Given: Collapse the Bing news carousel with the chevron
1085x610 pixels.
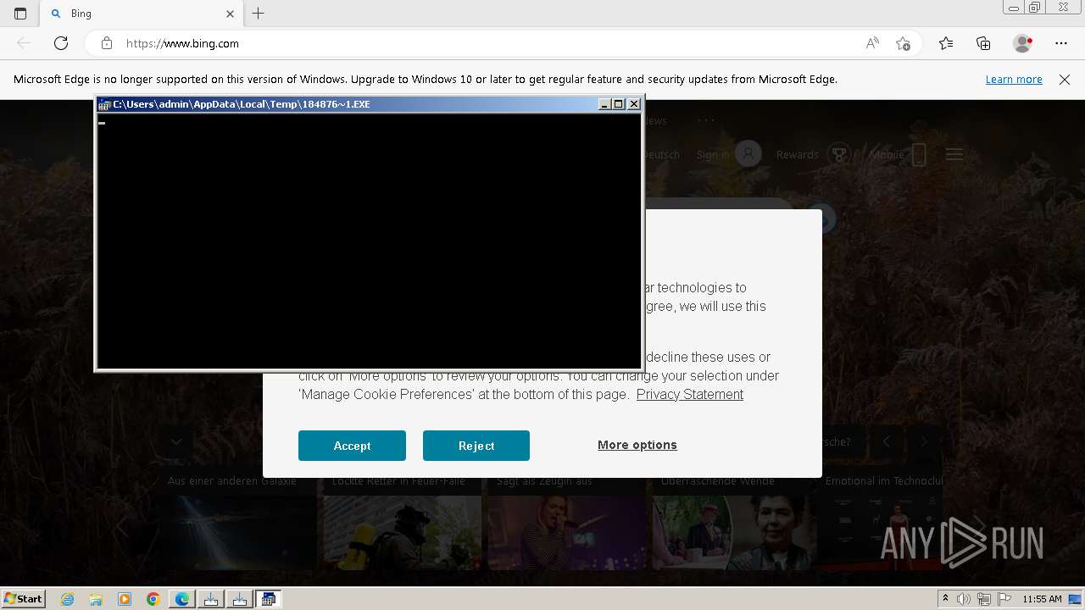Looking at the screenshot, I should (176, 441).
